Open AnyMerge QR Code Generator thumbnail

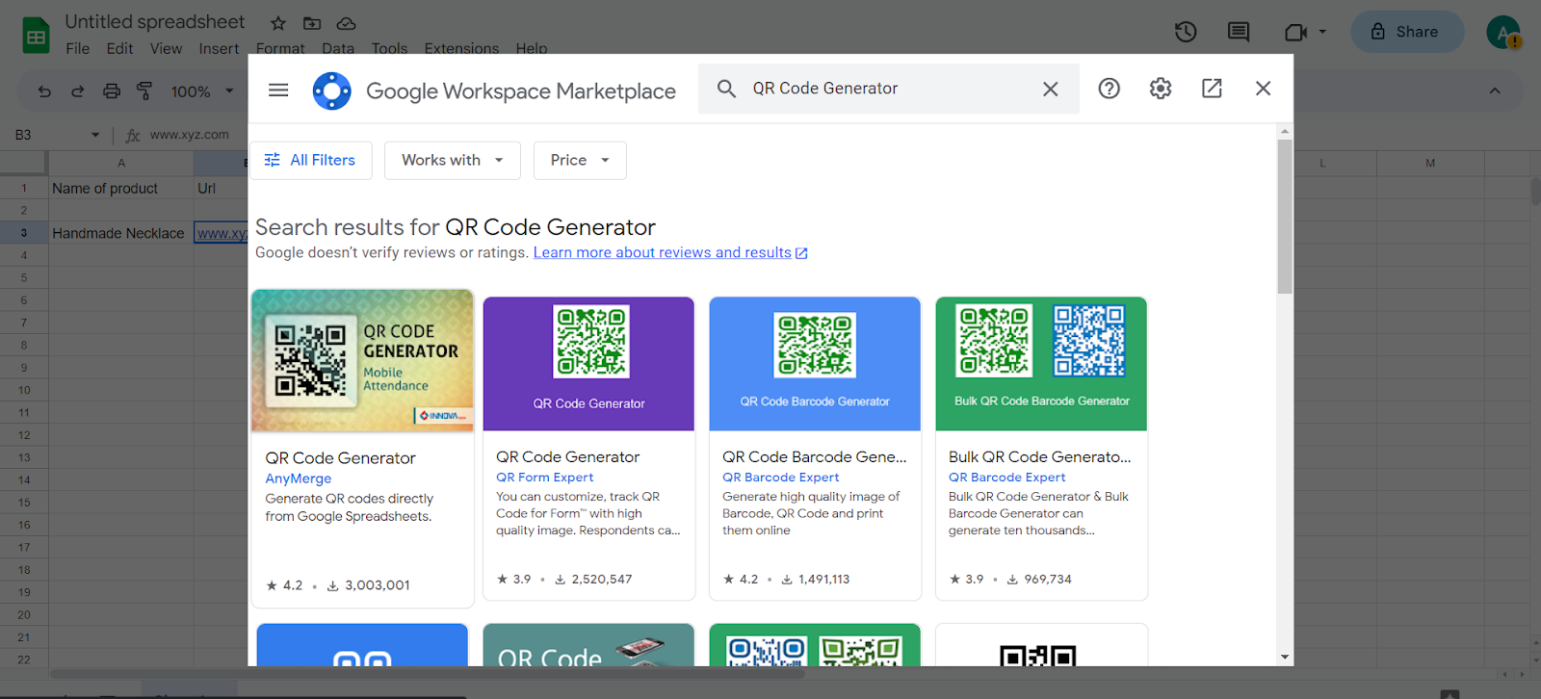[362, 360]
